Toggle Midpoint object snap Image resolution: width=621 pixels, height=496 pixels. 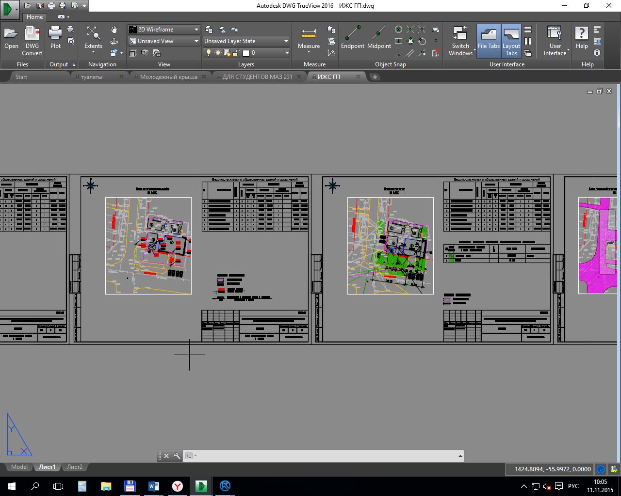point(379,38)
